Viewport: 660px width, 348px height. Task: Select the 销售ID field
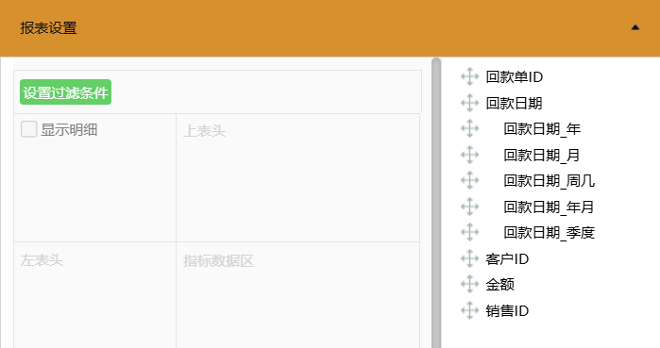tap(507, 310)
